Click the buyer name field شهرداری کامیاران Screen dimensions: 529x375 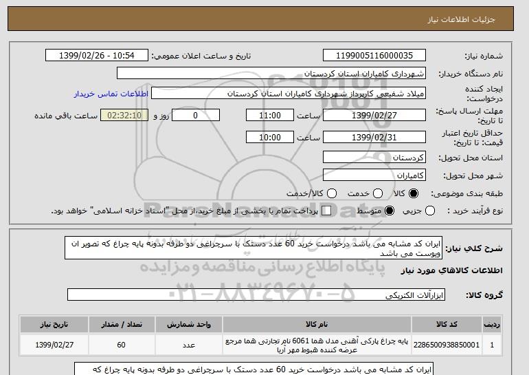(x=271, y=74)
